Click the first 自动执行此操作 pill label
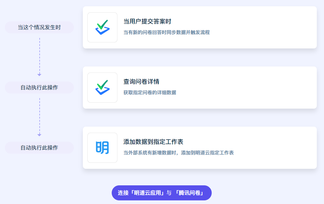The height and width of the screenshot is (204, 324). 39,88
